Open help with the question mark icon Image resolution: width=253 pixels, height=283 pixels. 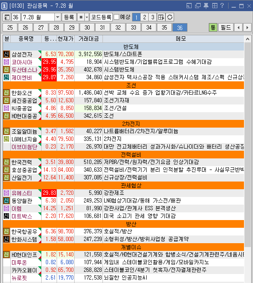[x=222, y=6]
